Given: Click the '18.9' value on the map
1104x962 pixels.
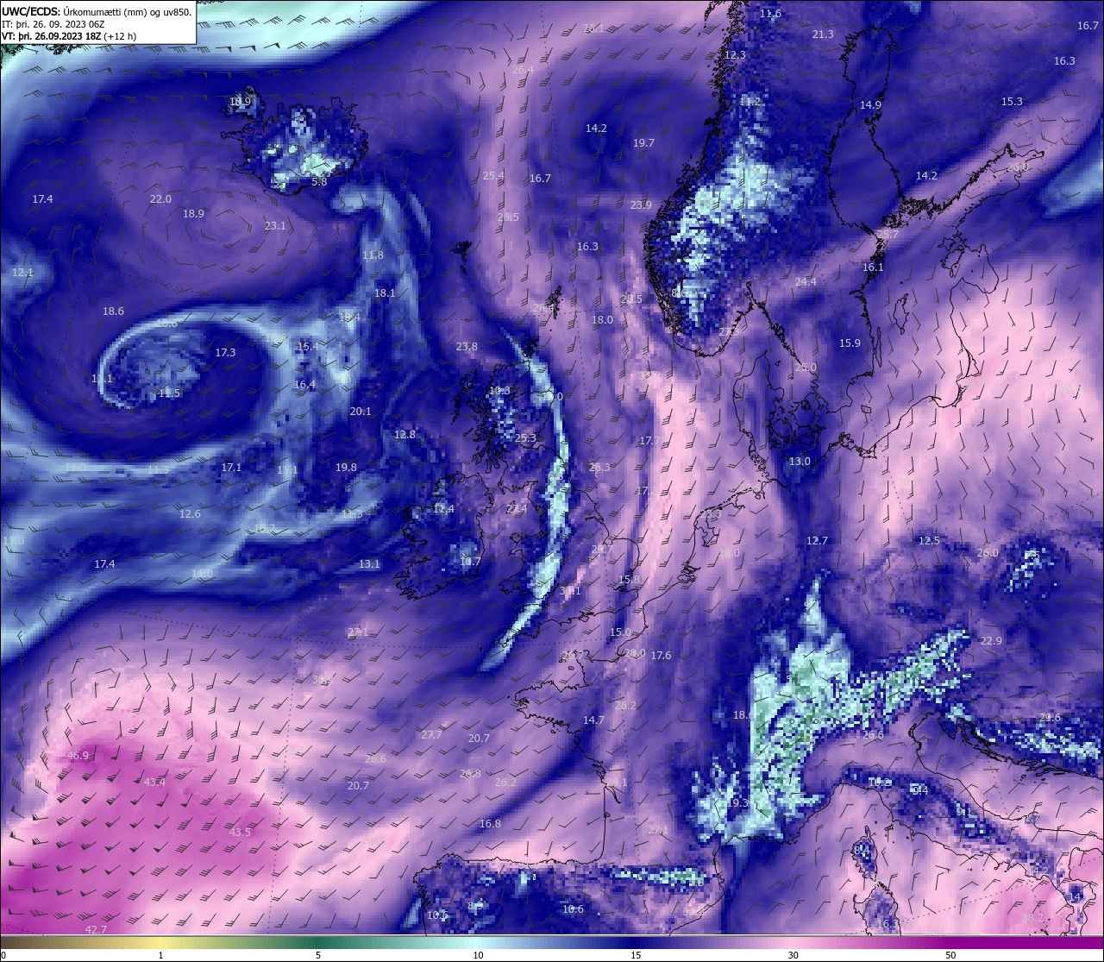Looking at the screenshot, I should click(x=193, y=214).
